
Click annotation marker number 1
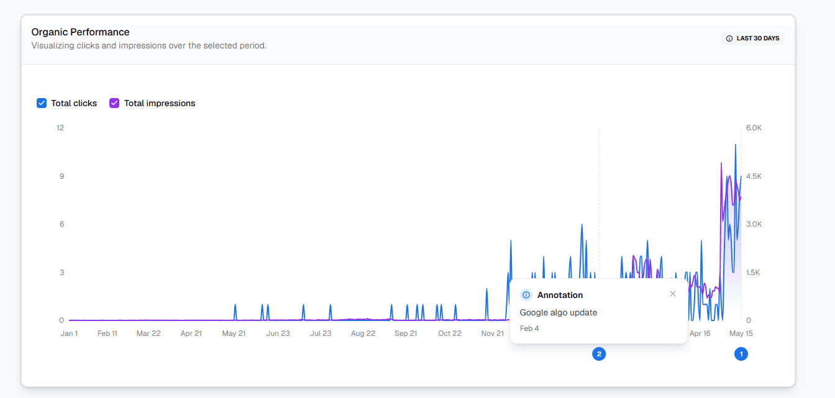click(741, 354)
